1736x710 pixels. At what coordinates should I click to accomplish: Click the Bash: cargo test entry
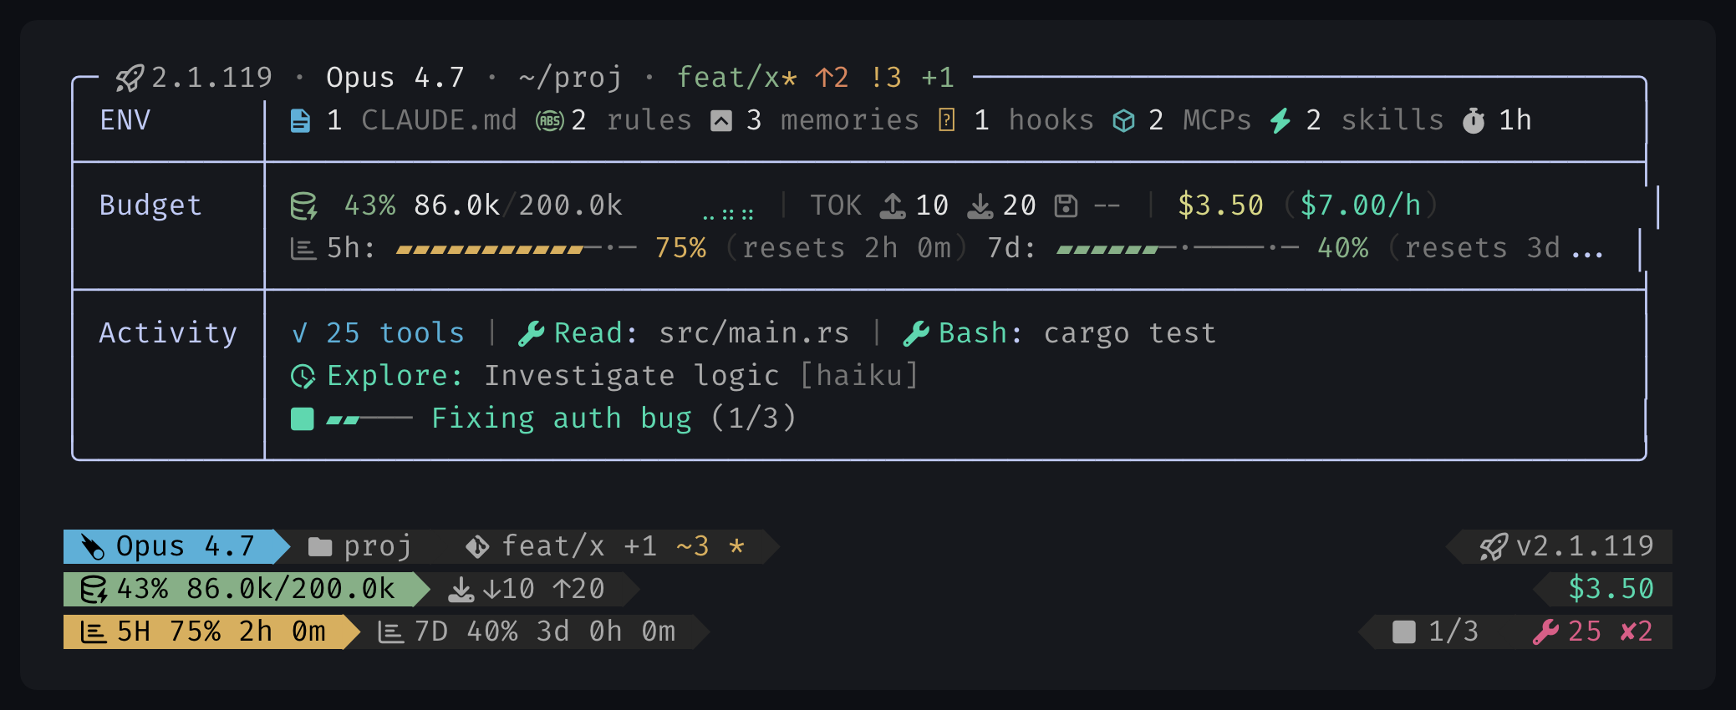1059,334
